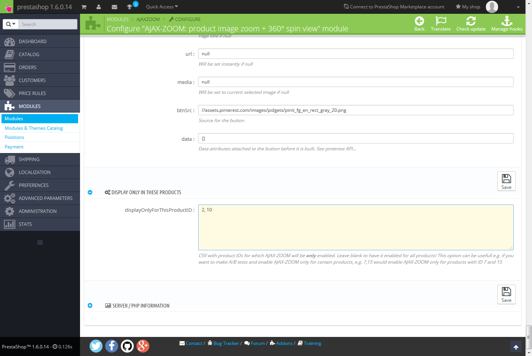Image resolution: width=532 pixels, height=356 pixels.
Task: Open the Twitter icon in footer
Action: (x=96, y=346)
